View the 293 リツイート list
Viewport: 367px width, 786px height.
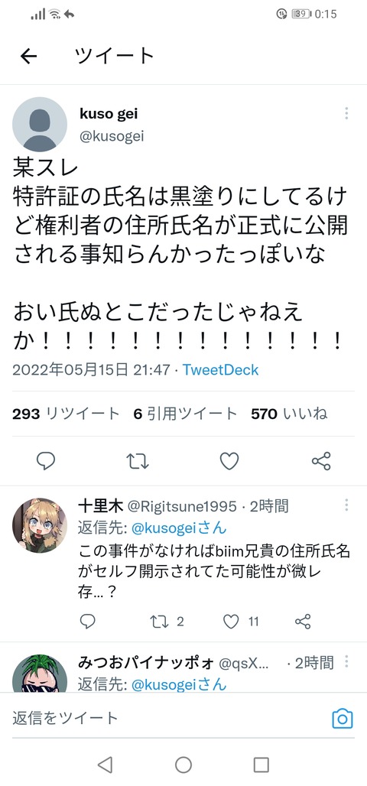point(67,414)
